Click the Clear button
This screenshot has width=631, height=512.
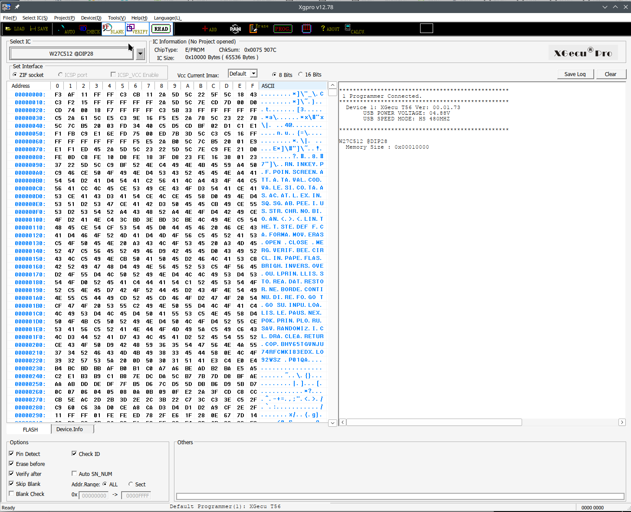click(611, 74)
